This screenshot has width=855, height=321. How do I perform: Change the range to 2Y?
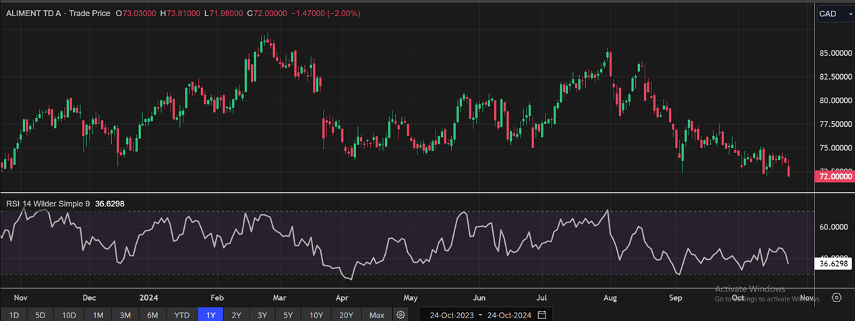click(x=236, y=315)
